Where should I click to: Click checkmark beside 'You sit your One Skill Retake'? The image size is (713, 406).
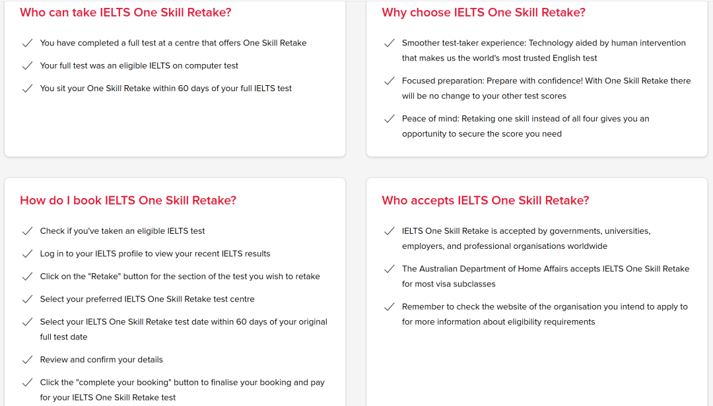(27, 88)
